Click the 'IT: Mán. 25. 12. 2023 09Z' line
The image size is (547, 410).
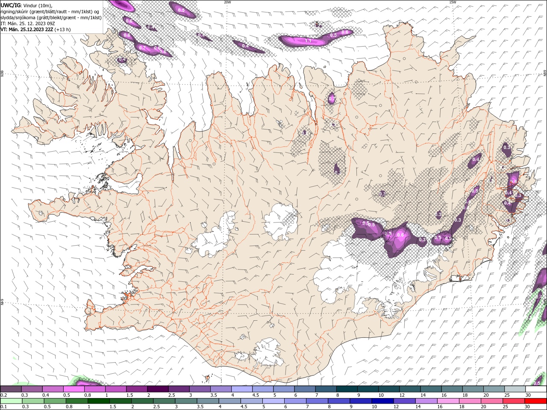click(28, 23)
